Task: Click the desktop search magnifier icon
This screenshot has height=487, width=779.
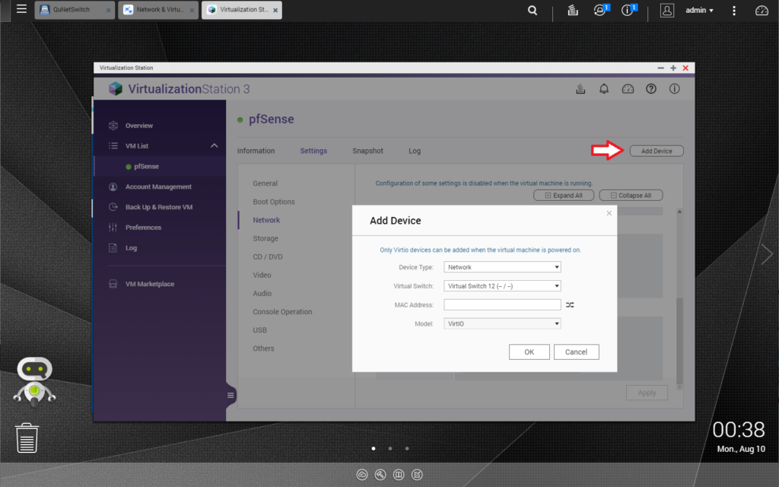Action: pos(532,10)
